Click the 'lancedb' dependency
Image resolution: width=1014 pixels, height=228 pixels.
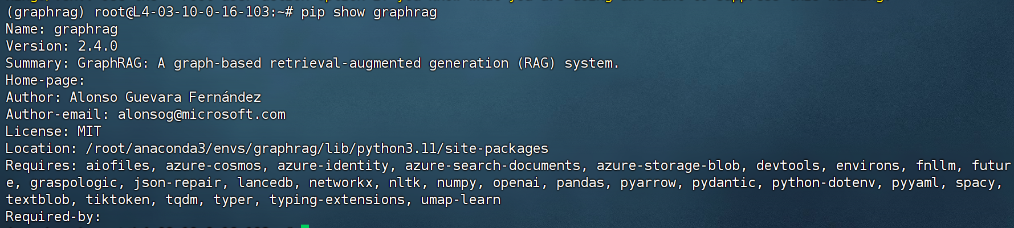point(265,183)
